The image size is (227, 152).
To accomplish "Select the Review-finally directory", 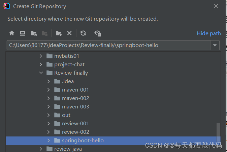I will click(x=113, y=73).
